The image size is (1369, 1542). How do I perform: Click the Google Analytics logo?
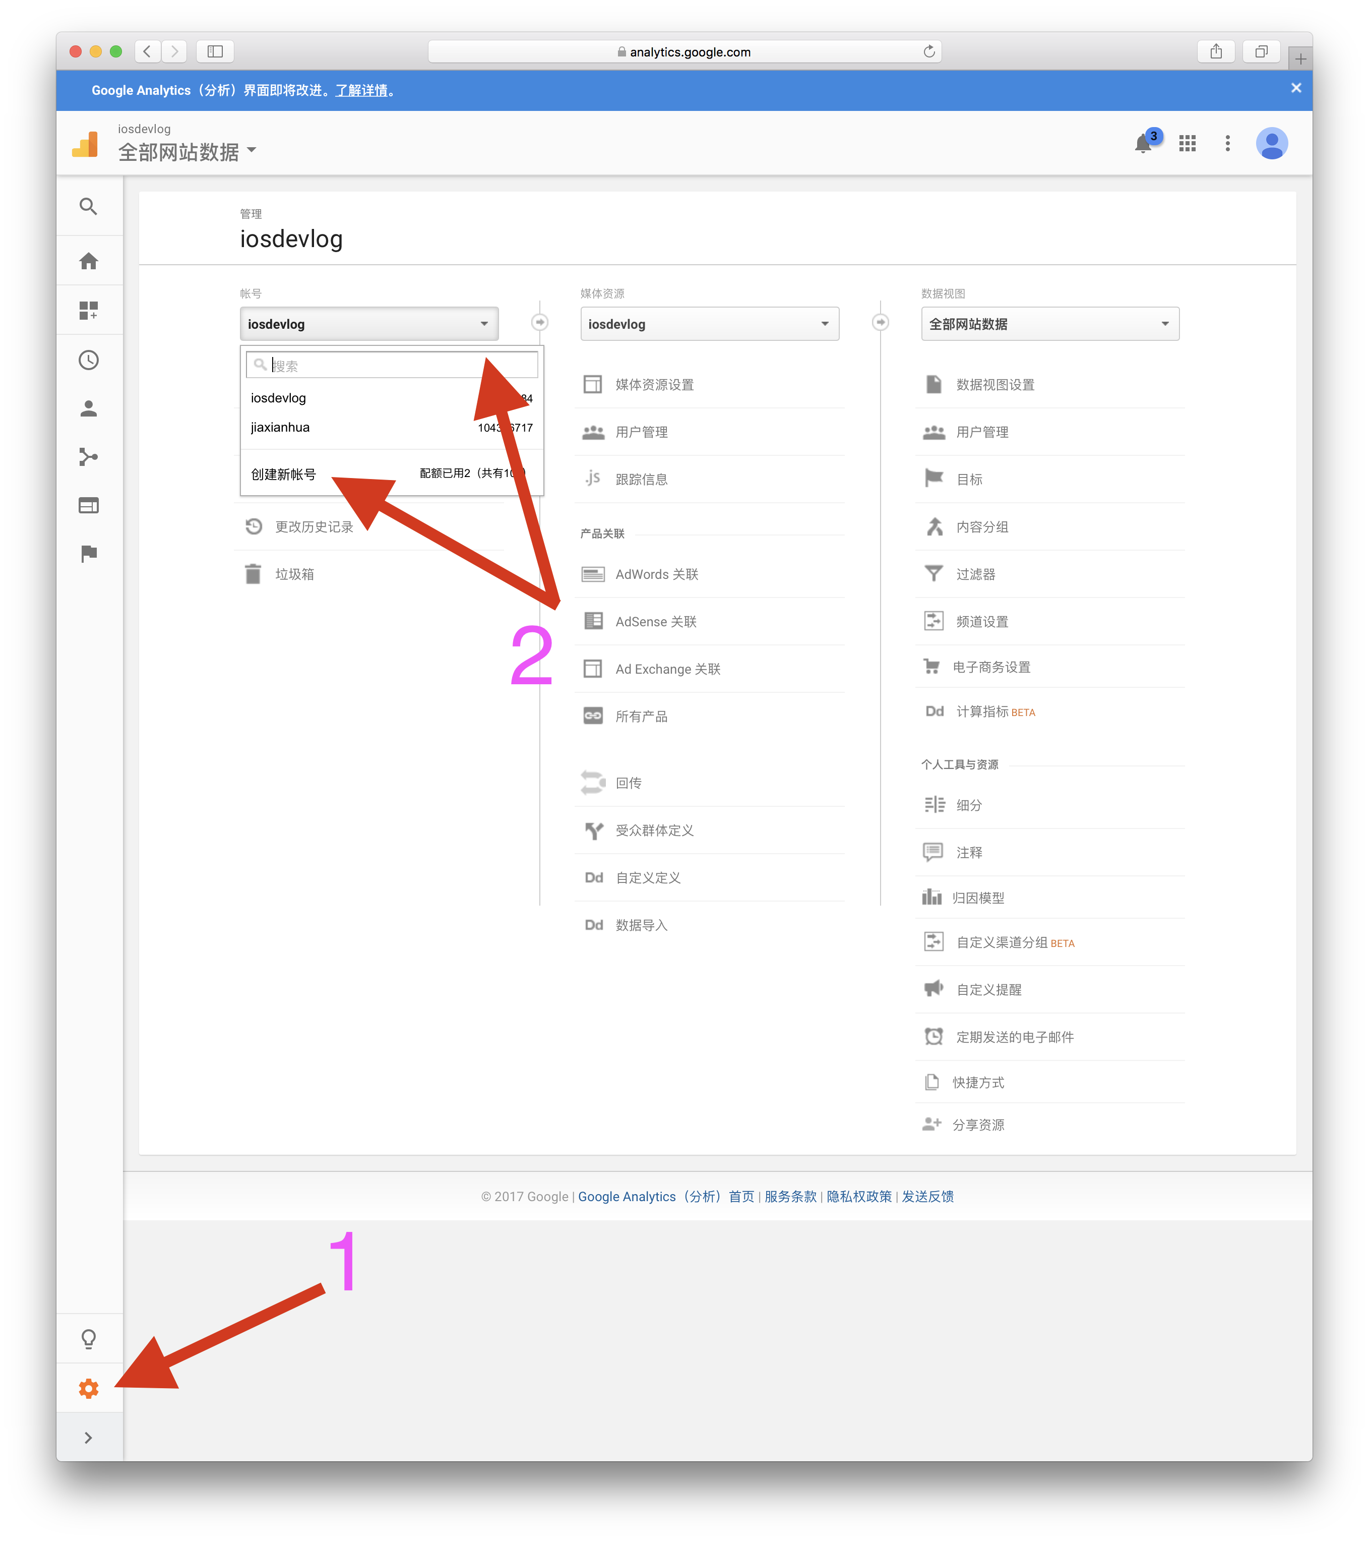coord(85,144)
